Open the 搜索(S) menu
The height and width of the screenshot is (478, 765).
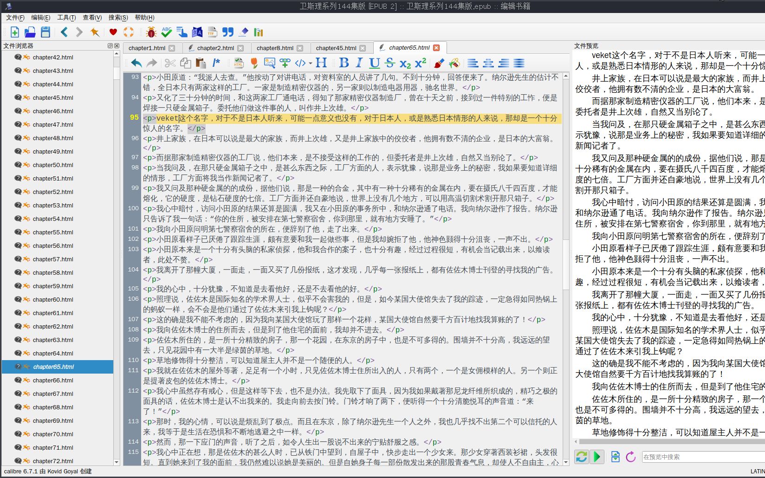click(x=118, y=18)
